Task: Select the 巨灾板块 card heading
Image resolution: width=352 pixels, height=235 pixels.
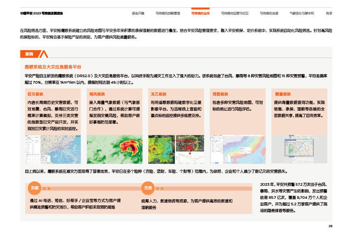Action: click(x=36, y=94)
